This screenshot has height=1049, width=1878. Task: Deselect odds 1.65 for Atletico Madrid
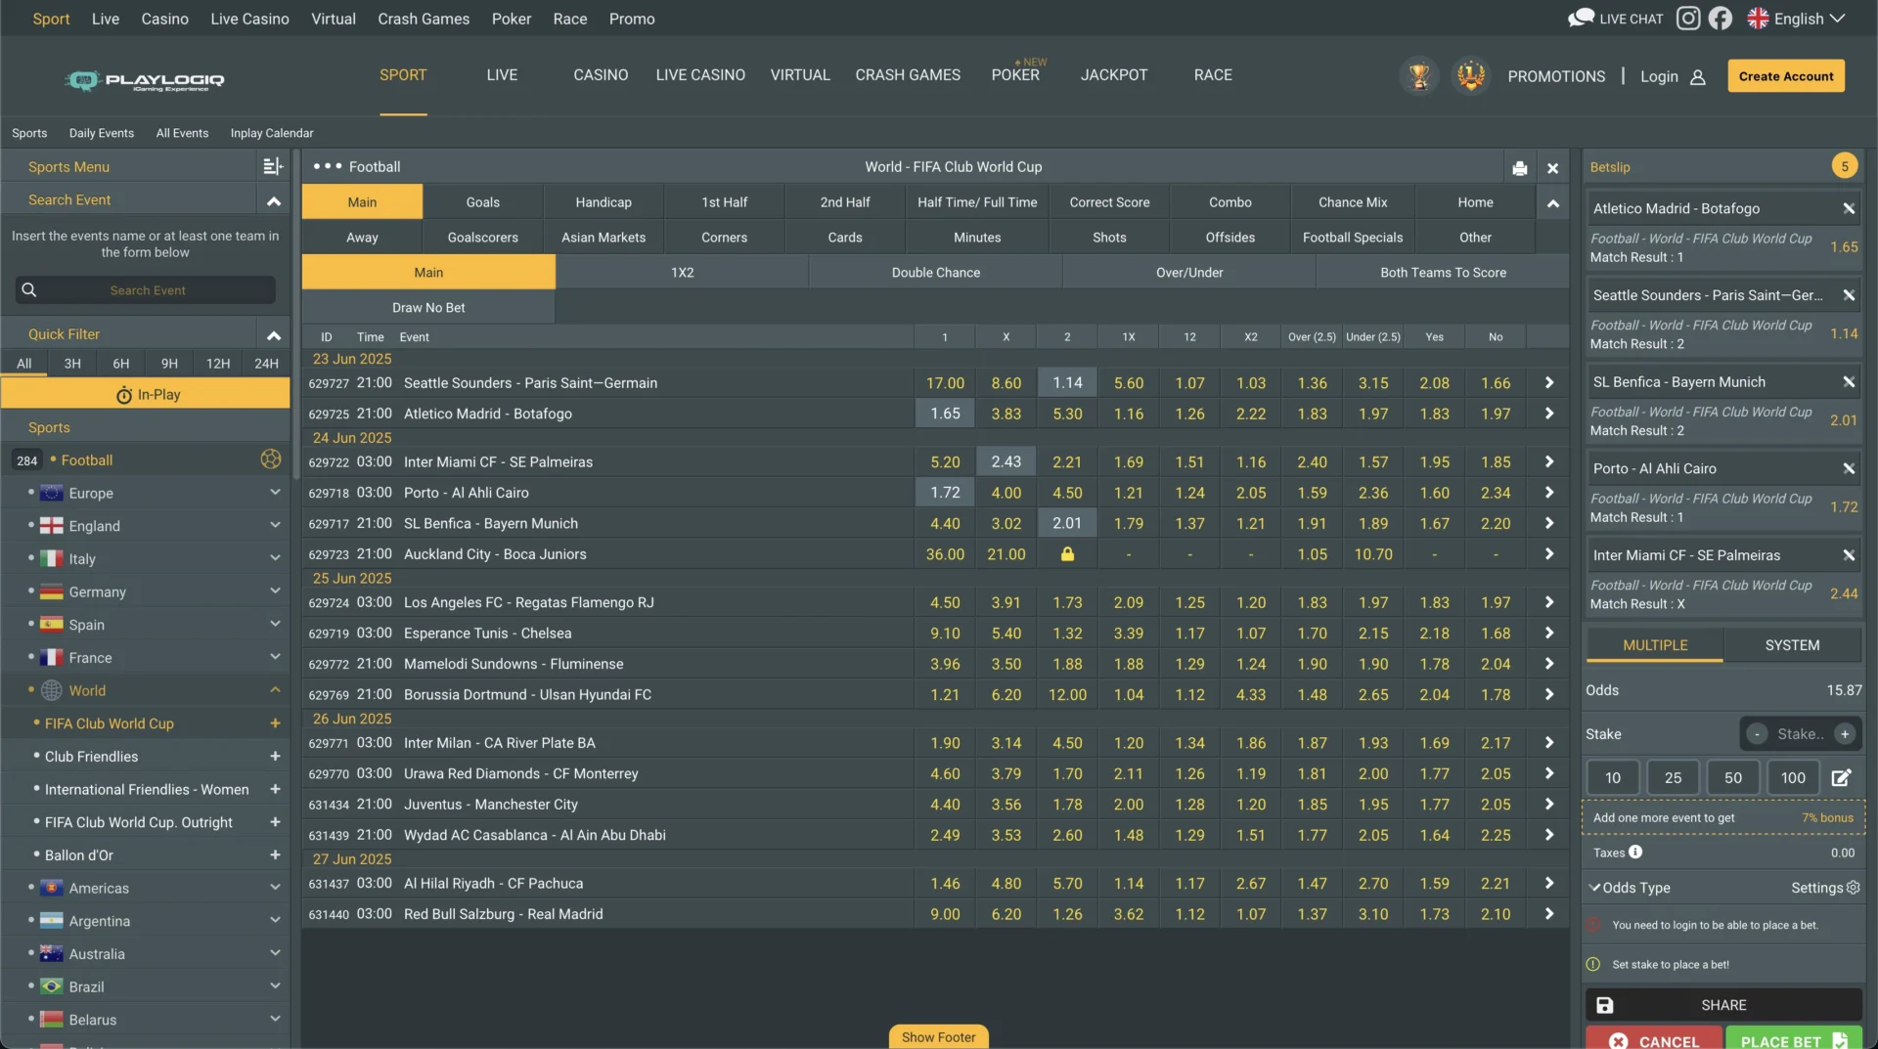tap(945, 414)
